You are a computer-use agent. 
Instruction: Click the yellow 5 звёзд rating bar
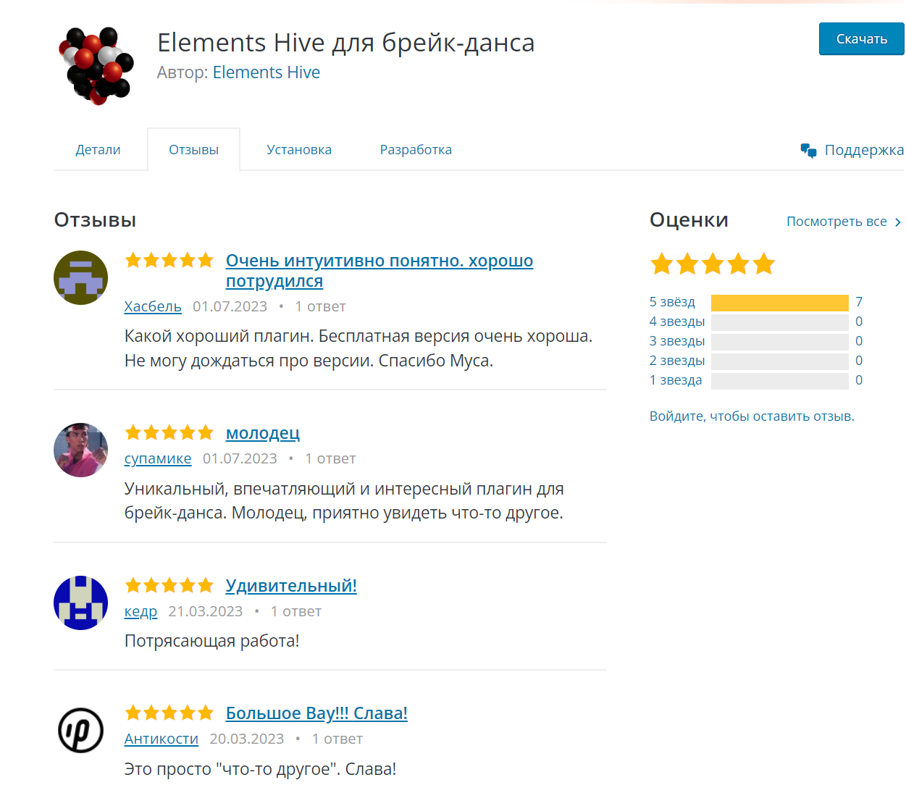point(779,303)
